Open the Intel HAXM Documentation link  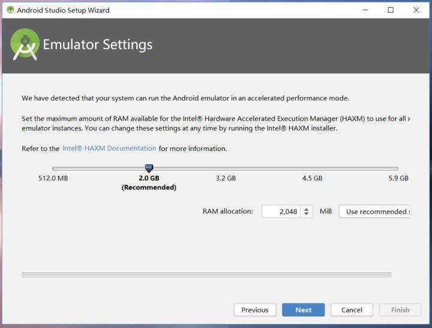(x=109, y=148)
